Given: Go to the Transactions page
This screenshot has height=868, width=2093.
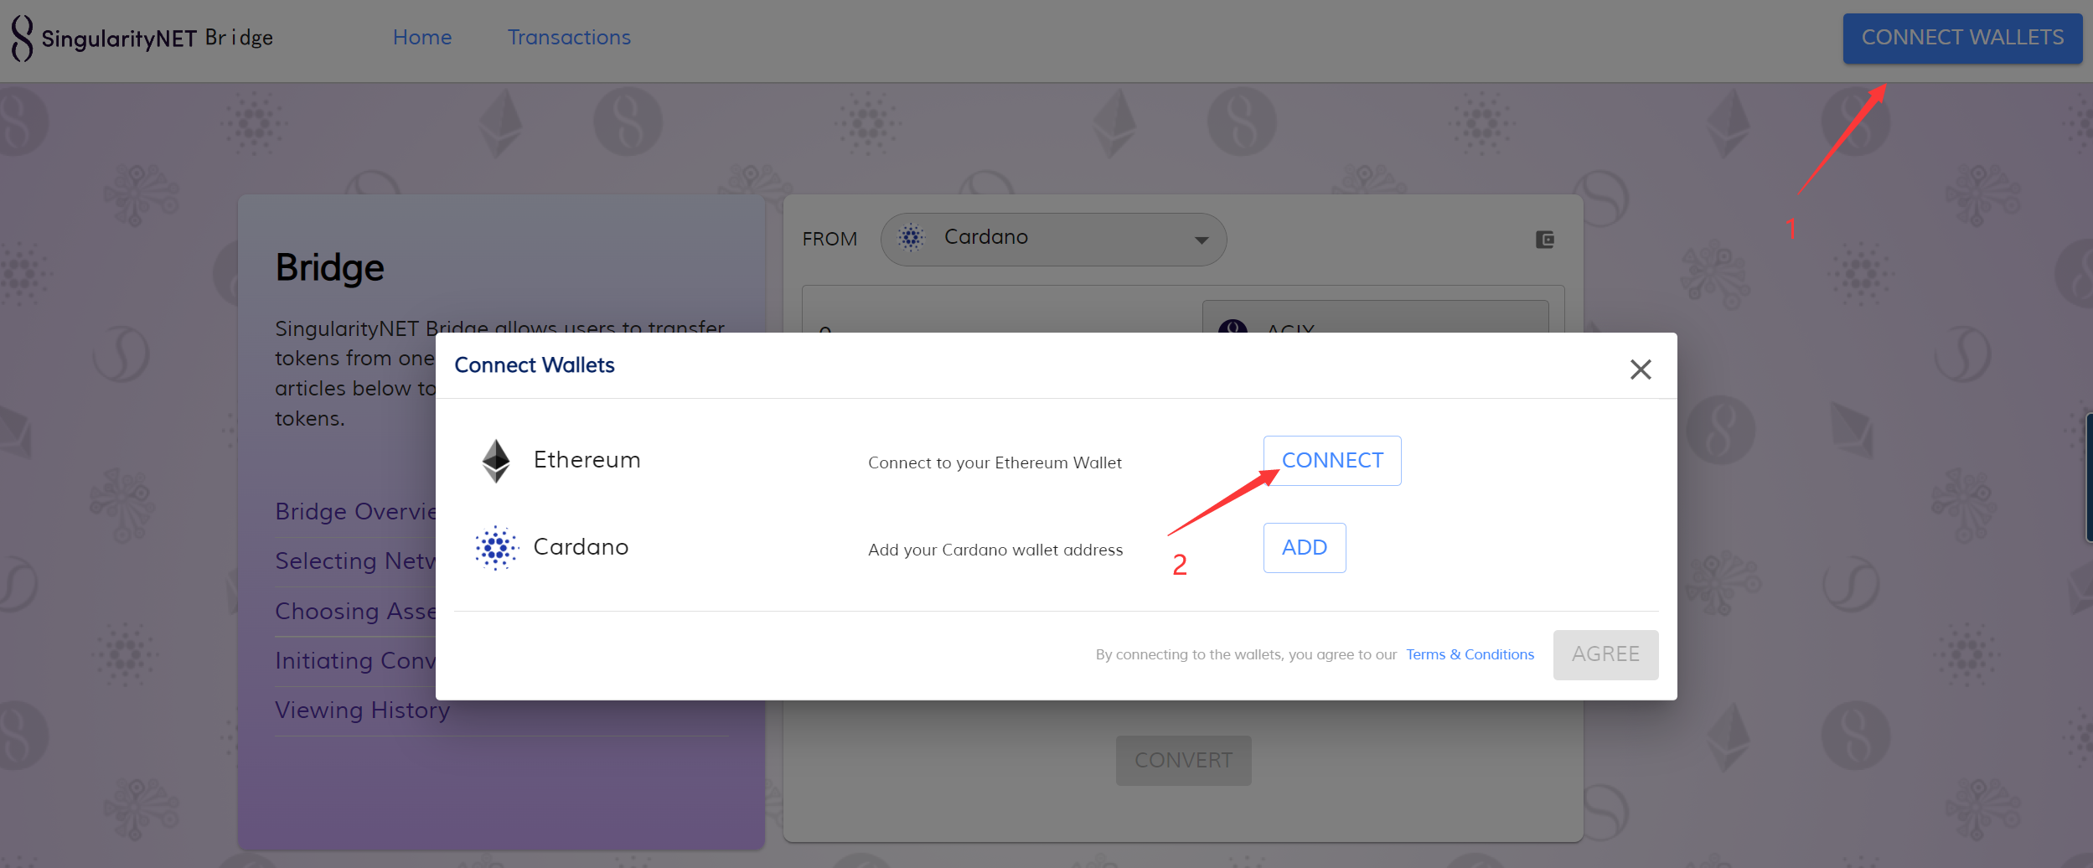Looking at the screenshot, I should point(569,38).
